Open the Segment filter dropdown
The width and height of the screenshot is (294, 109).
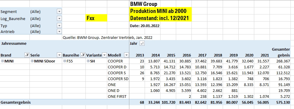coord(59,11)
